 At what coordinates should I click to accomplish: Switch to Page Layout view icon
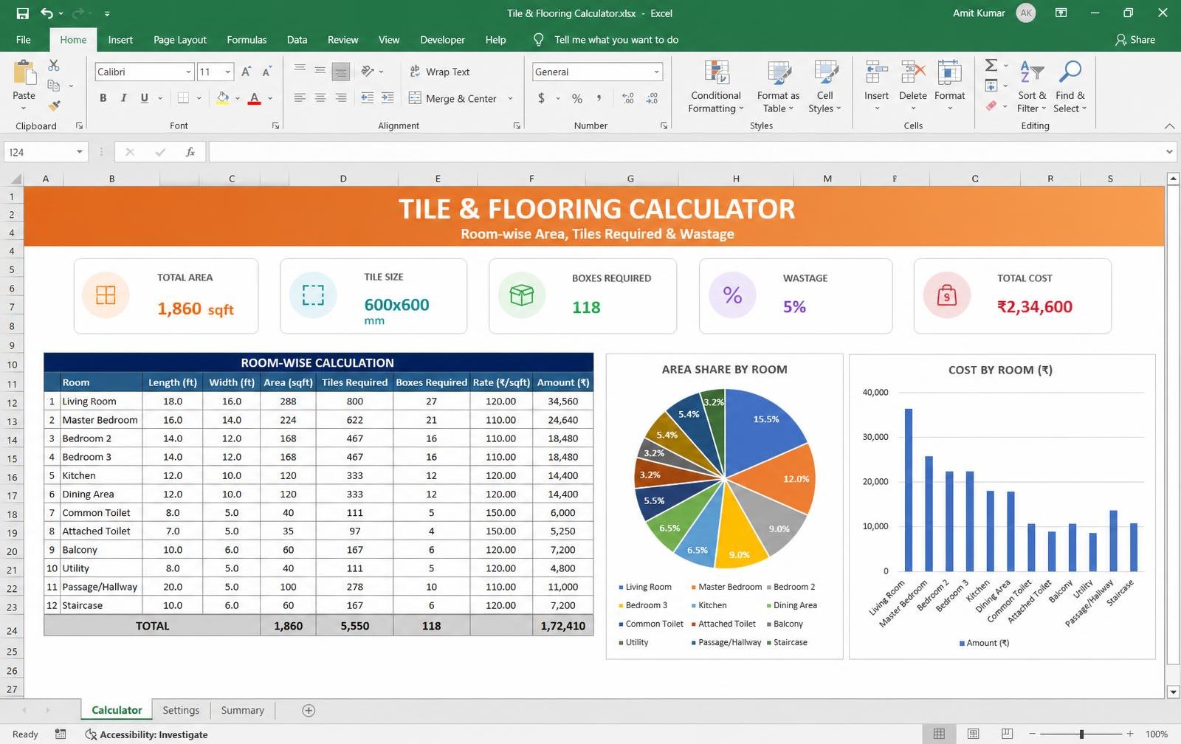coord(973,734)
